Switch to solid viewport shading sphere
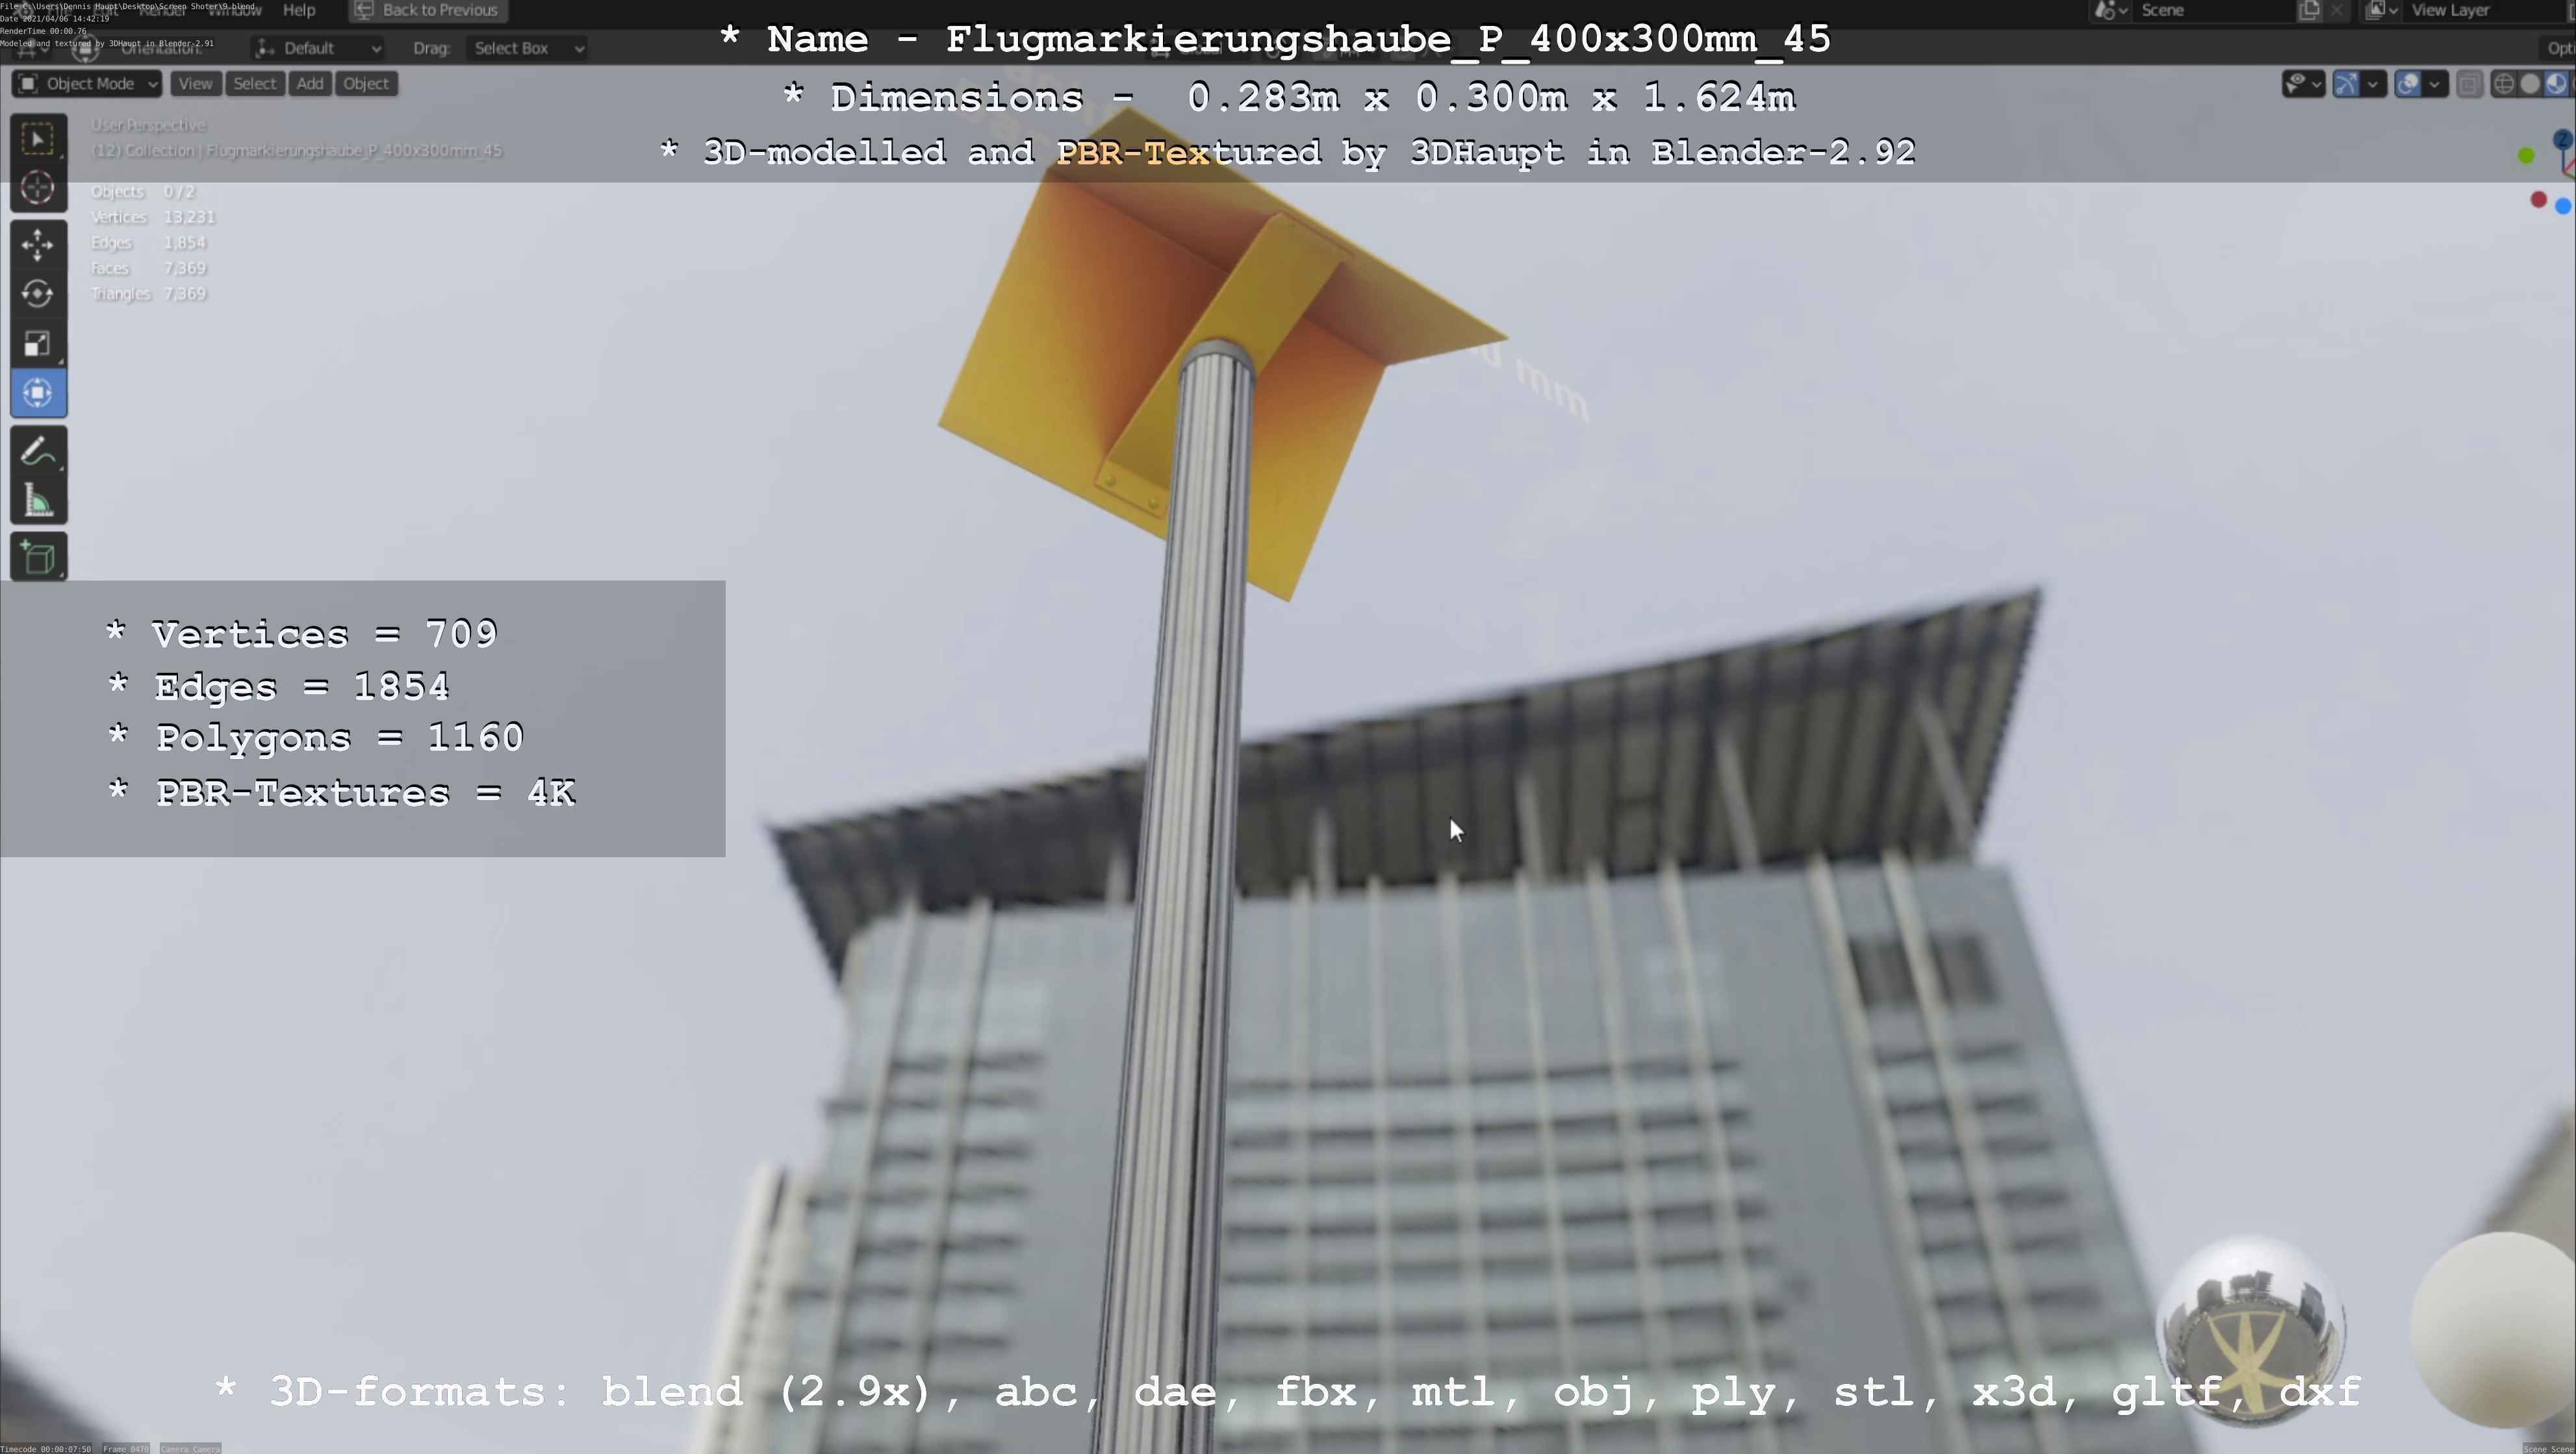The height and width of the screenshot is (1454, 2576). click(x=2530, y=84)
